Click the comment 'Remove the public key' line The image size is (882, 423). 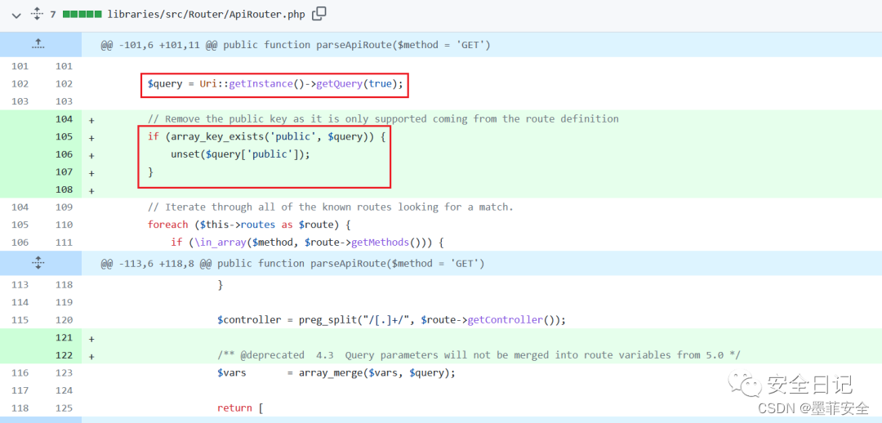click(x=383, y=119)
